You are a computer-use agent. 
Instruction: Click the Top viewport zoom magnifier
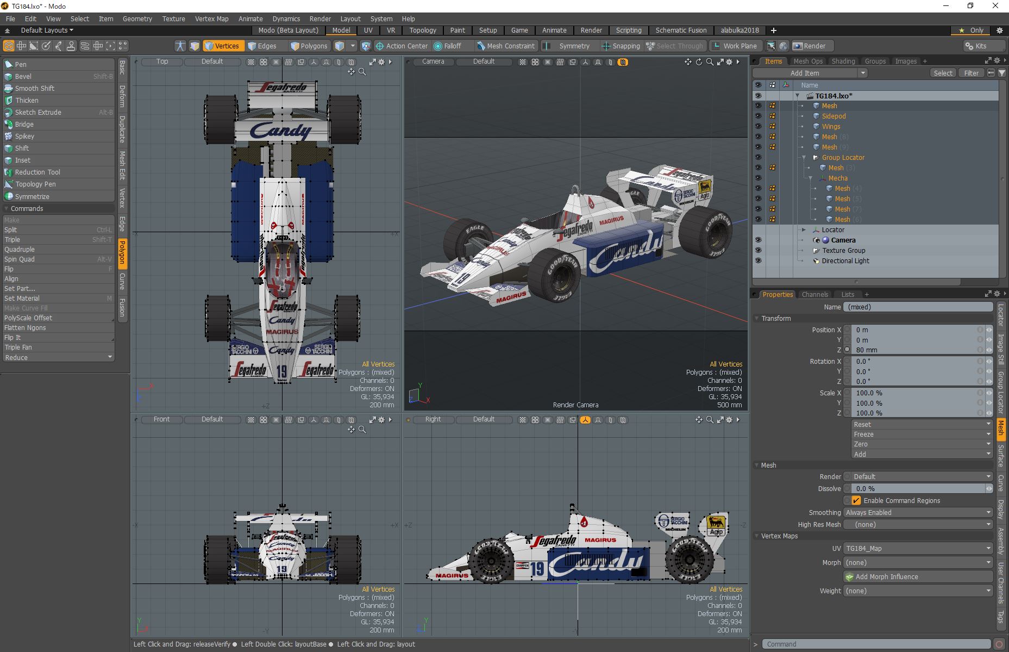click(x=362, y=72)
